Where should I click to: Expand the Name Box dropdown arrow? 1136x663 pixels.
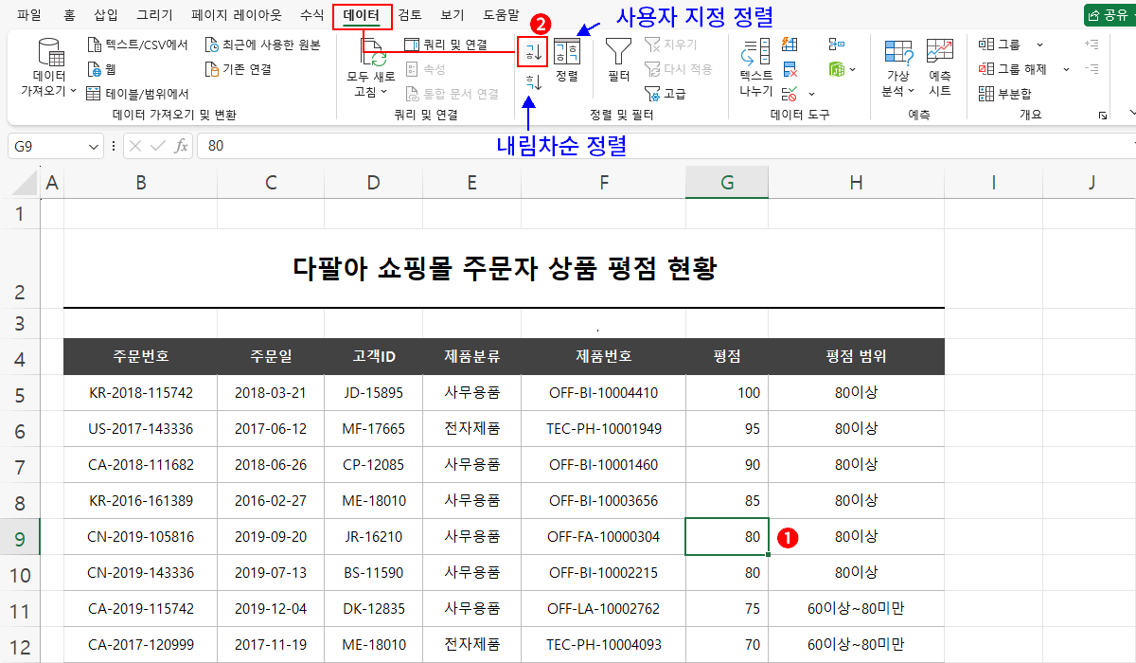point(93,147)
